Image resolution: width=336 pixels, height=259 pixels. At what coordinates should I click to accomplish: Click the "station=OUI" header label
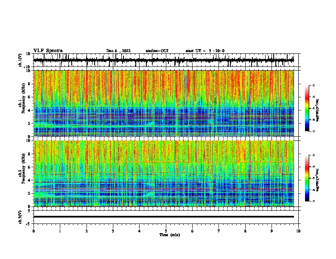[x=157, y=51]
